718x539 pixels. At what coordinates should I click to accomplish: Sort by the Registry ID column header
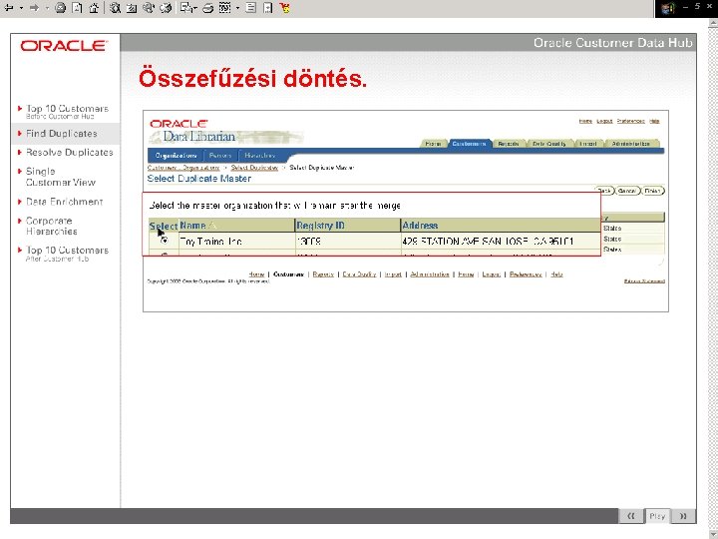point(320,226)
